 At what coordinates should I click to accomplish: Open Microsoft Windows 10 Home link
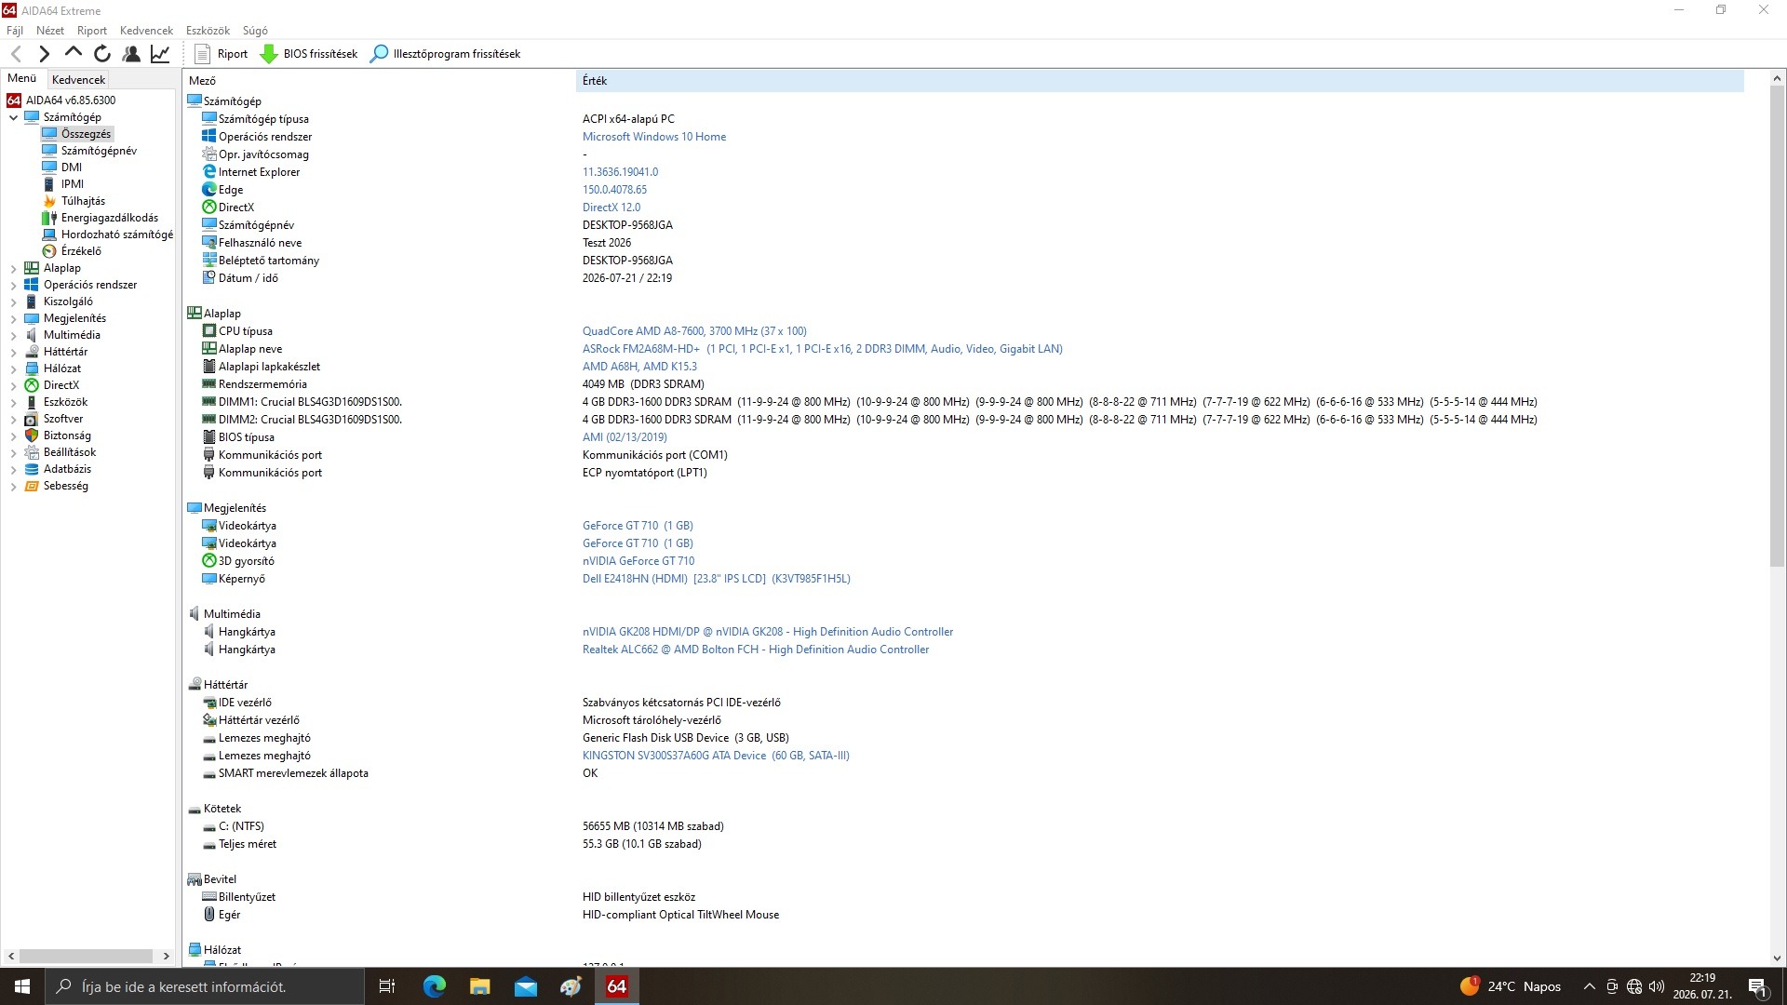[x=654, y=137]
